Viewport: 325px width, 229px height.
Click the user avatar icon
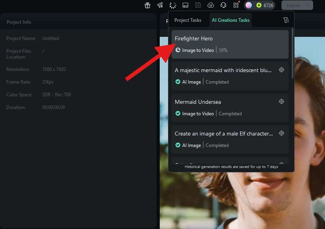(249, 5)
